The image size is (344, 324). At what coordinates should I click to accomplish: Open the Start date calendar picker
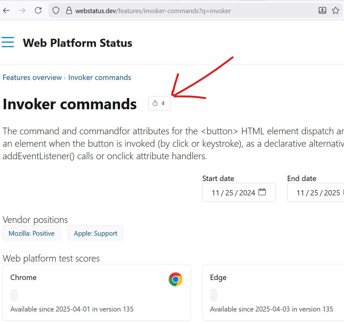[x=262, y=192]
